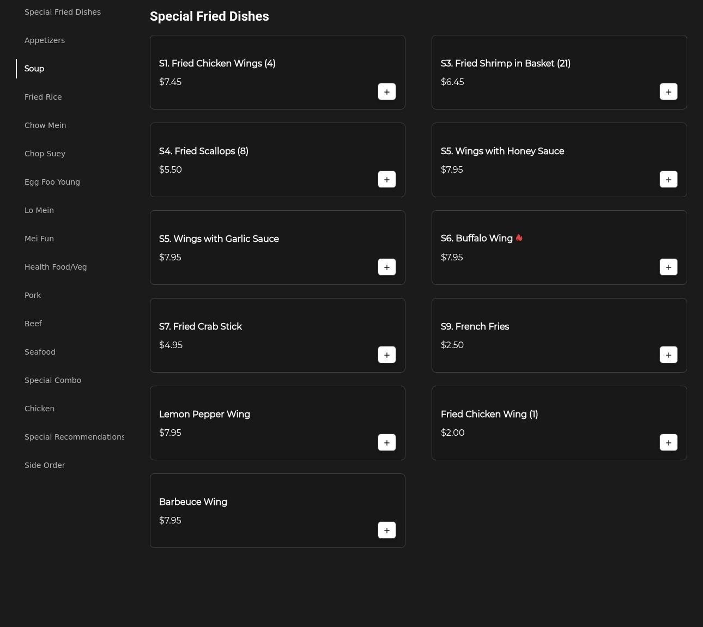Open Special Recommendations category

74,437
